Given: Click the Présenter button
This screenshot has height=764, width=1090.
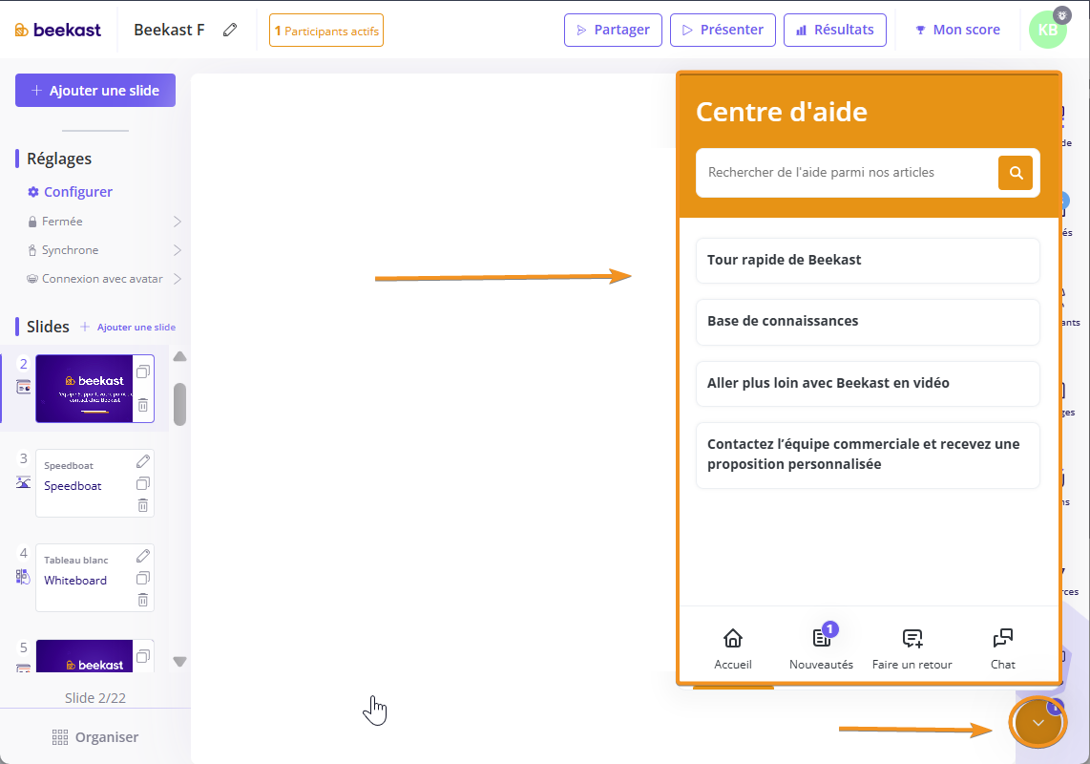Looking at the screenshot, I should (722, 30).
